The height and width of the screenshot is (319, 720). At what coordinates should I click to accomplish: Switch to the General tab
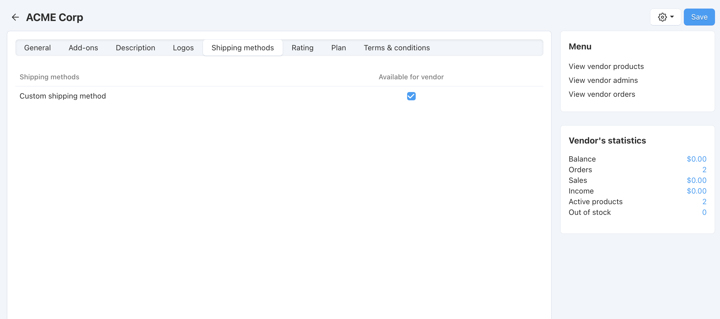point(37,48)
